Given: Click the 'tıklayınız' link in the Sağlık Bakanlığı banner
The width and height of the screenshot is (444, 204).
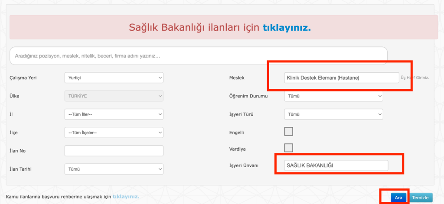Looking at the screenshot, I should [x=287, y=27].
